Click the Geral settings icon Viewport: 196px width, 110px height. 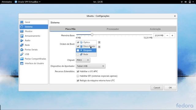click(22, 22)
